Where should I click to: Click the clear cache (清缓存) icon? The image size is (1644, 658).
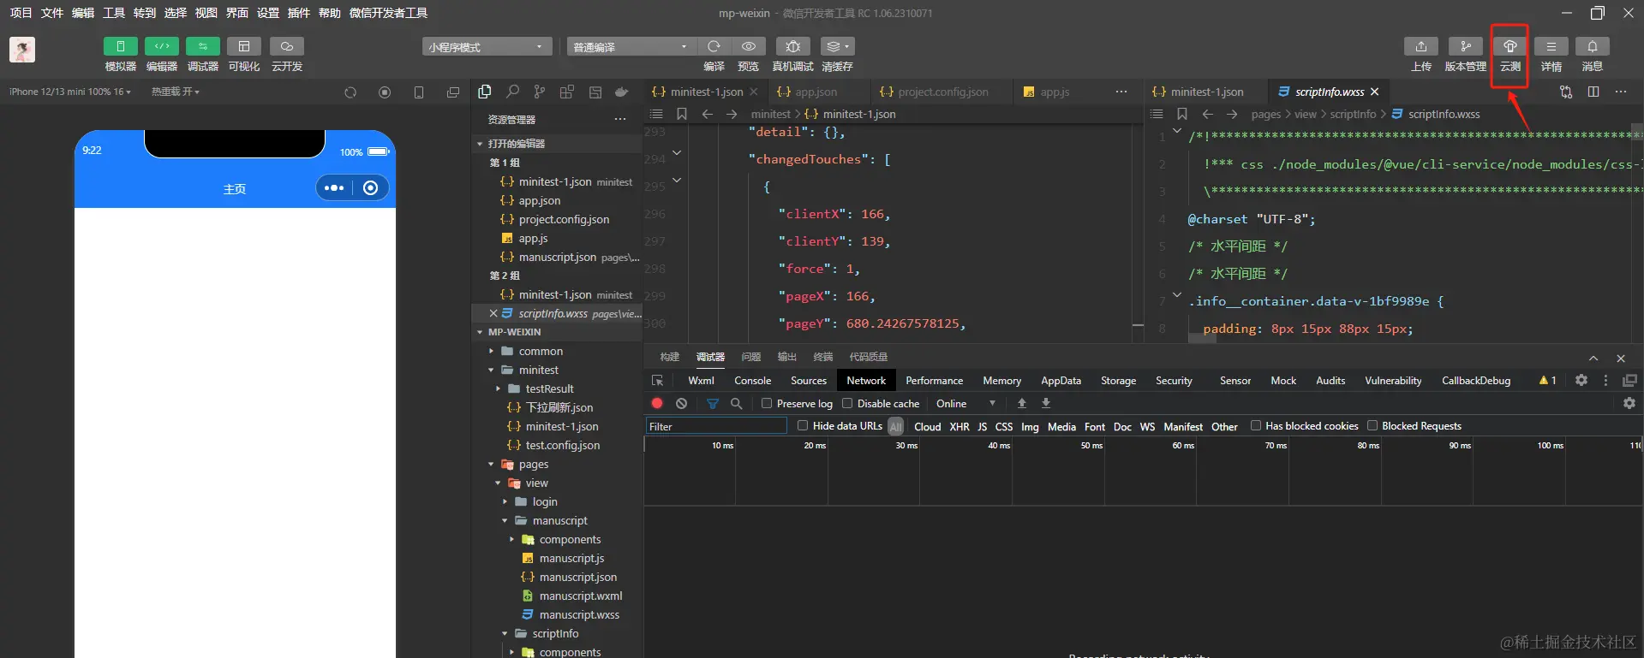point(837,46)
